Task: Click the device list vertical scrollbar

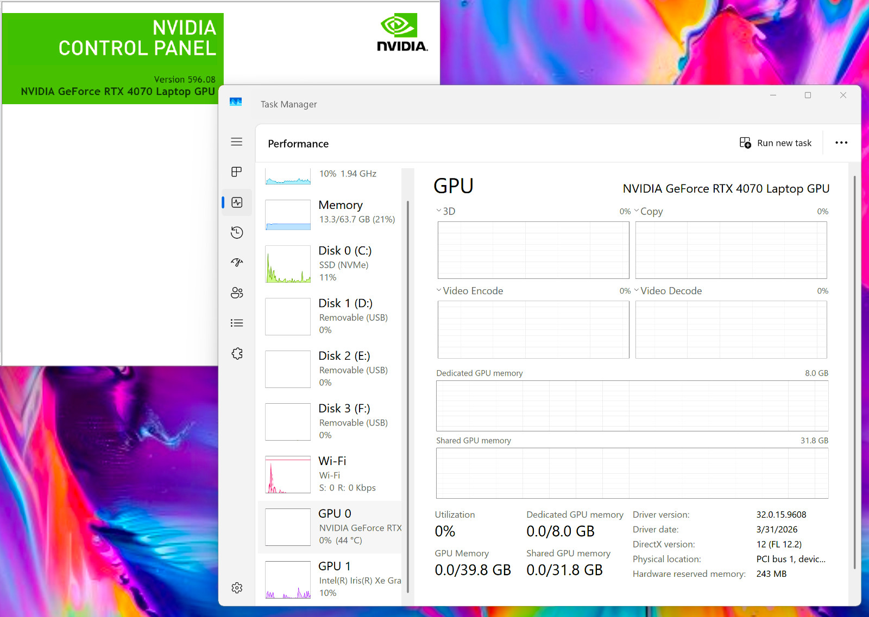Action: click(x=408, y=396)
